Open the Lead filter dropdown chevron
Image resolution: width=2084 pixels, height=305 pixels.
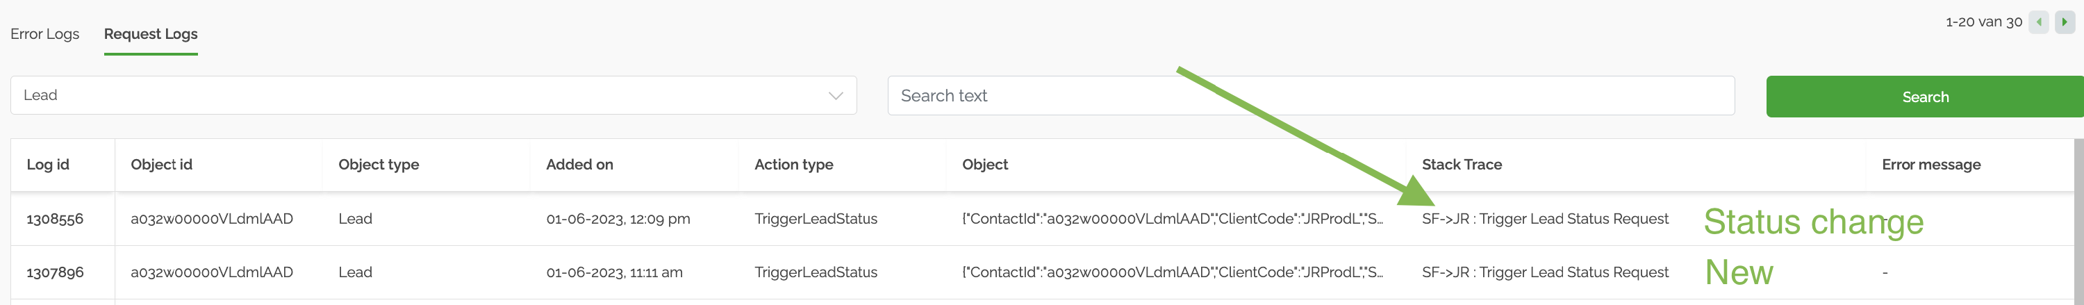(x=836, y=95)
